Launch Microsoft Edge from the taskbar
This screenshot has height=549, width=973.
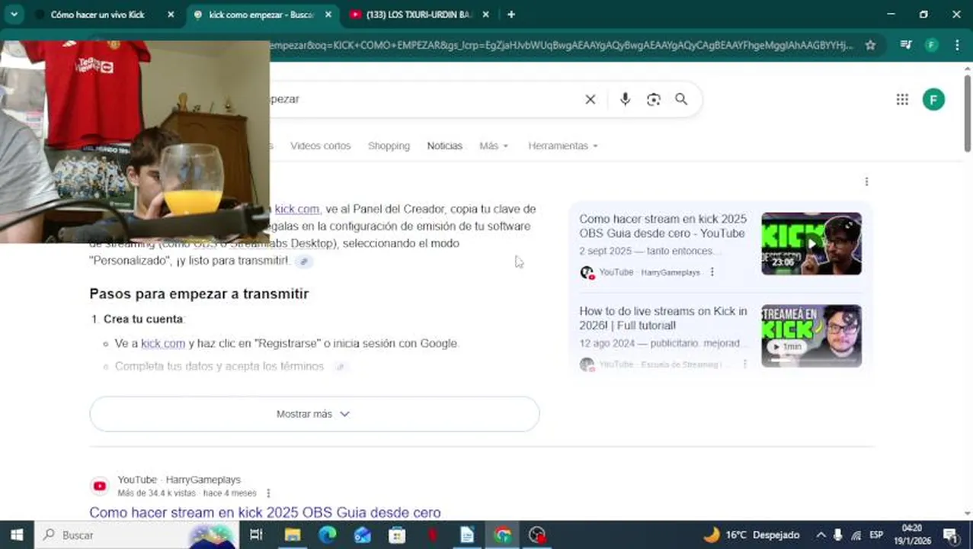[x=327, y=535]
